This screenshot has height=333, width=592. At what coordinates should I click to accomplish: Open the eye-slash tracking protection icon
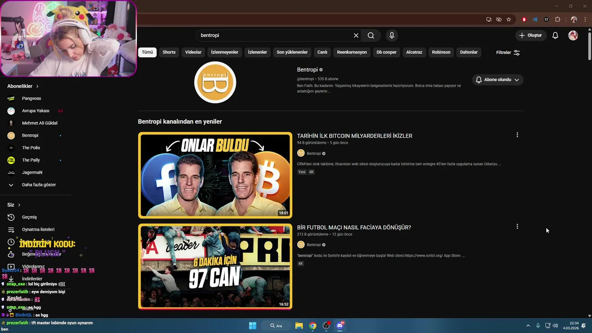(x=499, y=19)
